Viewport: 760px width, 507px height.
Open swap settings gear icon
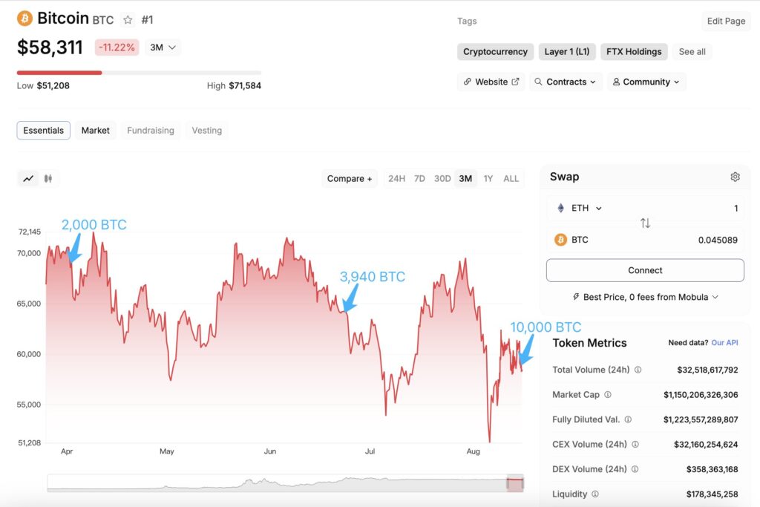[735, 177]
